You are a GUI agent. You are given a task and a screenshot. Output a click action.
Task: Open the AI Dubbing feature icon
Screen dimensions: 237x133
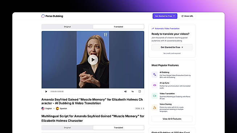pos(154,75)
